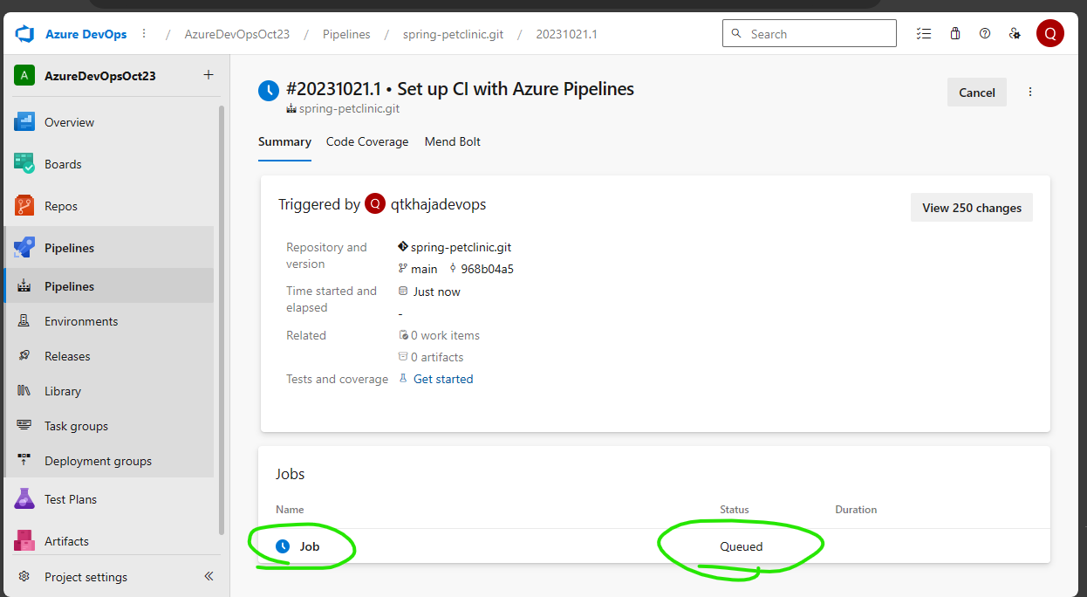
Task: Collapse the Pipelines sidebar section header
Action: pyautogui.click(x=109, y=248)
